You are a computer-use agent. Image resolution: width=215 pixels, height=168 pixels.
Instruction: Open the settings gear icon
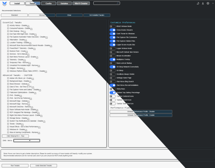208,3
